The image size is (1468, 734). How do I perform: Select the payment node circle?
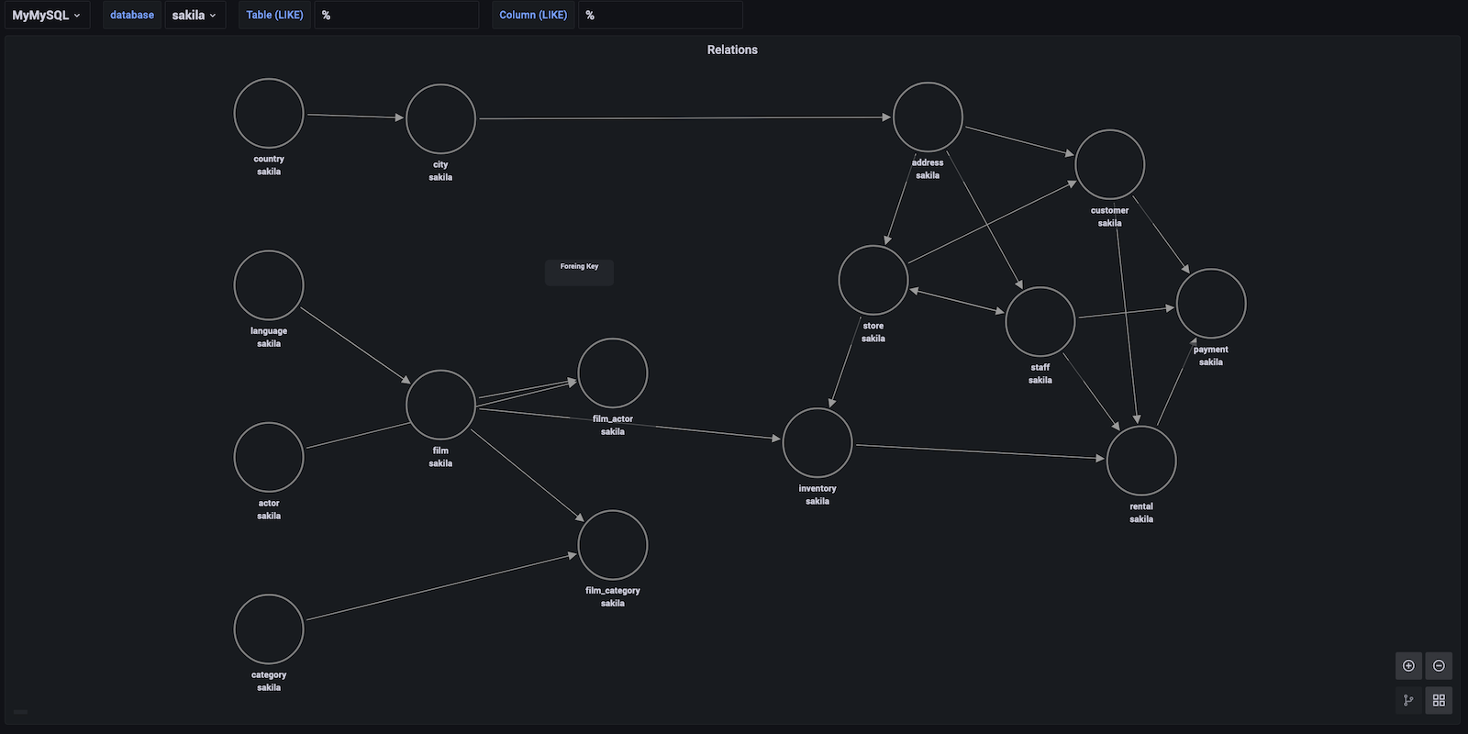[1211, 304]
